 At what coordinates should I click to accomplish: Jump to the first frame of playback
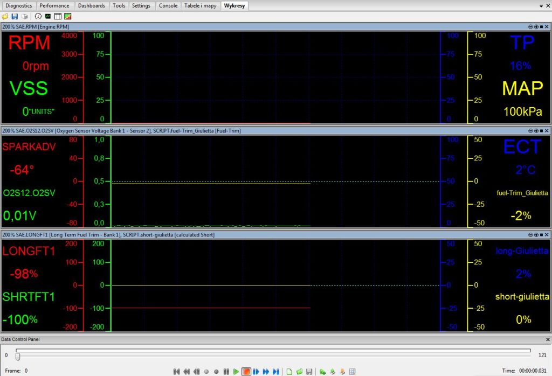click(176, 372)
